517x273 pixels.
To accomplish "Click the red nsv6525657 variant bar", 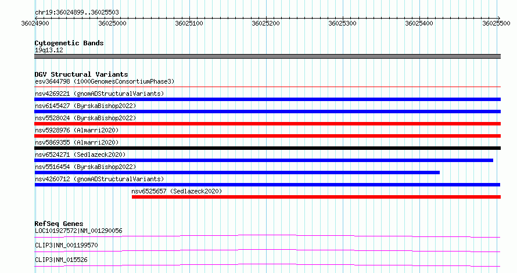I will (316, 197).
